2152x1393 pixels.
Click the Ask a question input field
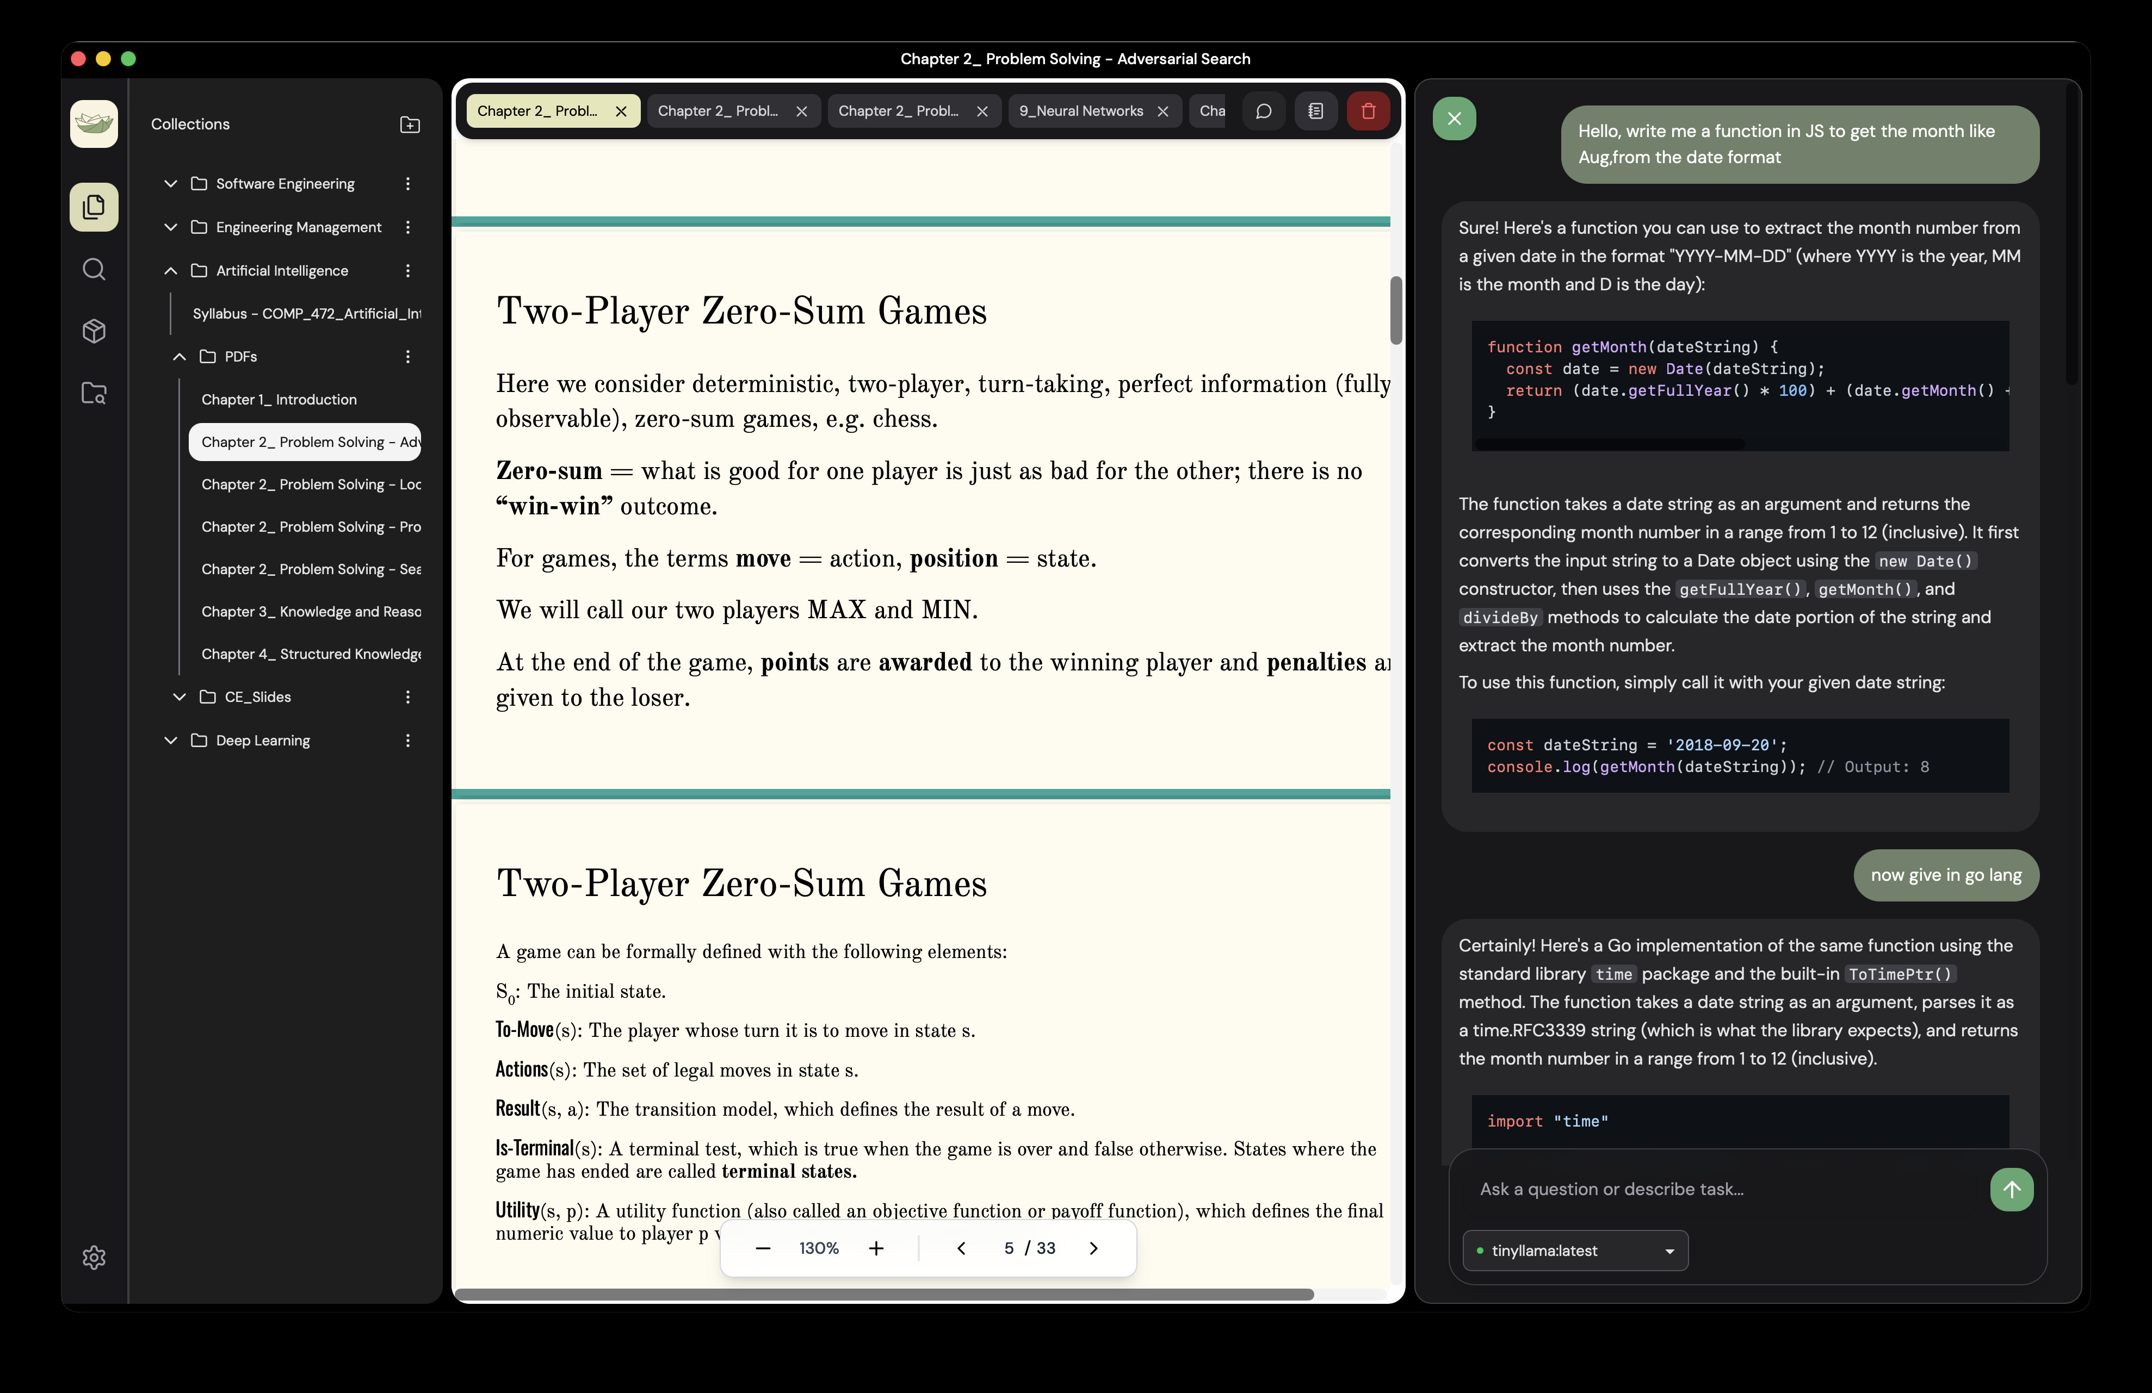[x=1718, y=1190]
